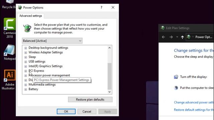The width and height of the screenshot is (214, 120).
Task: Switch to Advanced settings tab
Action: 30,16
